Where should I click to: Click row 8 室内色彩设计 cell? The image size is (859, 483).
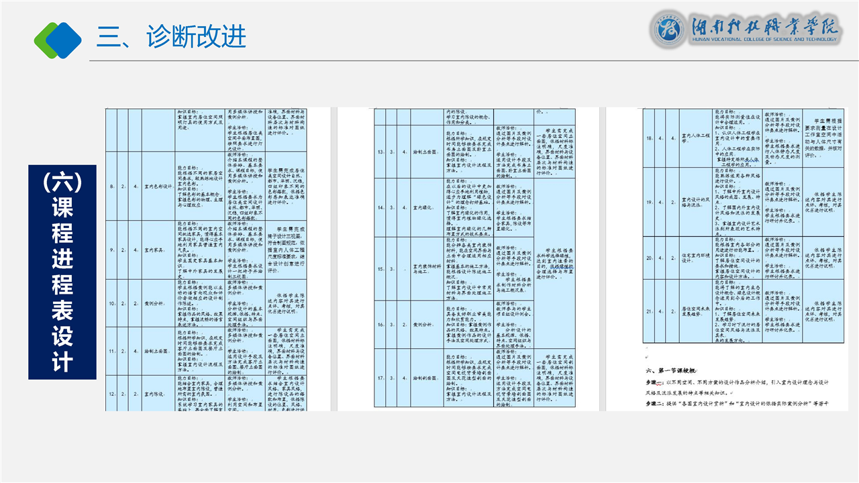pyautogui.click(x=158, y=186)
